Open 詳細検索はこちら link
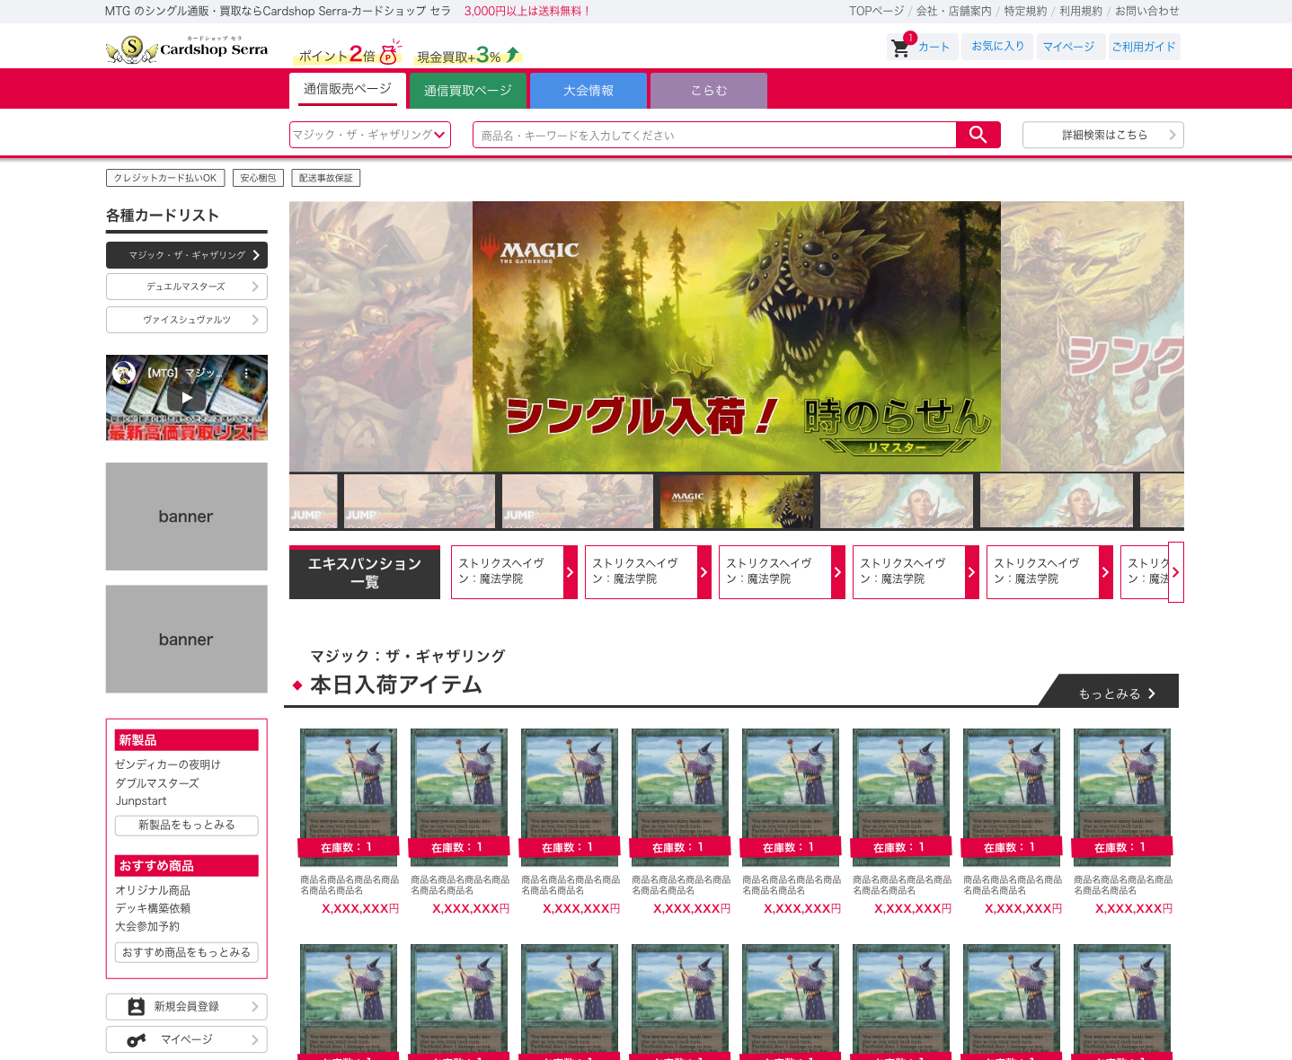 (x=1103, y=135)
